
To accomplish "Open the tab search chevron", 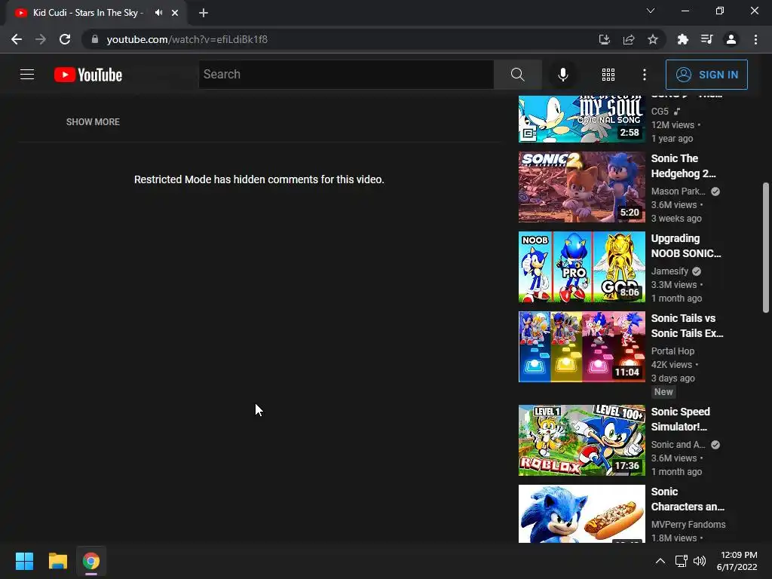I will (651, 11).
